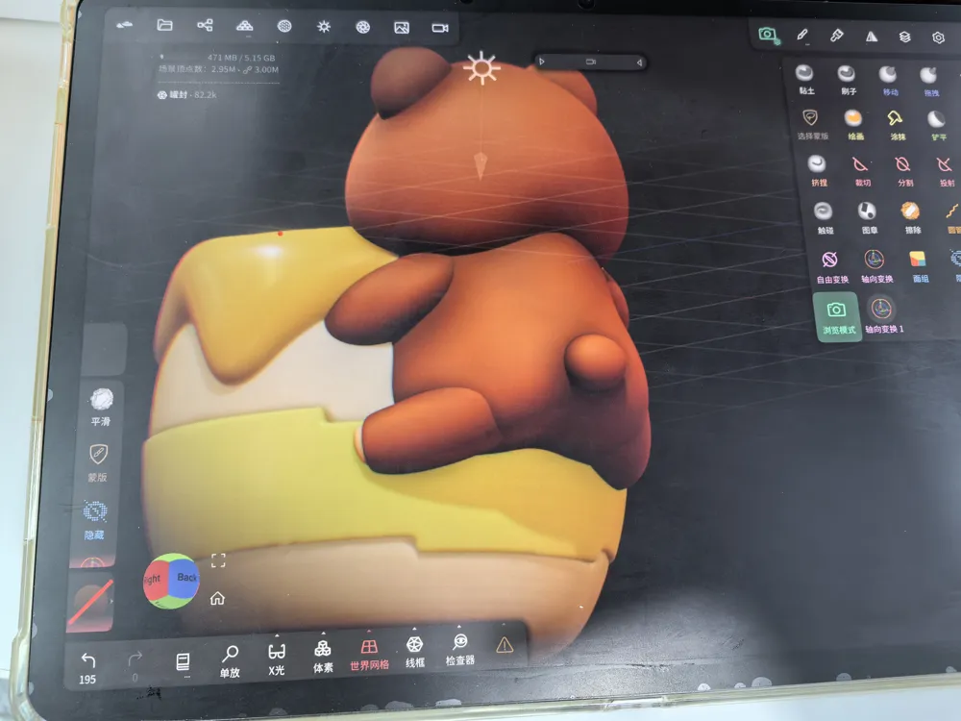The width and height of the screenshot is (961, 721).
Task: Expand 线框 options arrow
Action: [414, 629]
